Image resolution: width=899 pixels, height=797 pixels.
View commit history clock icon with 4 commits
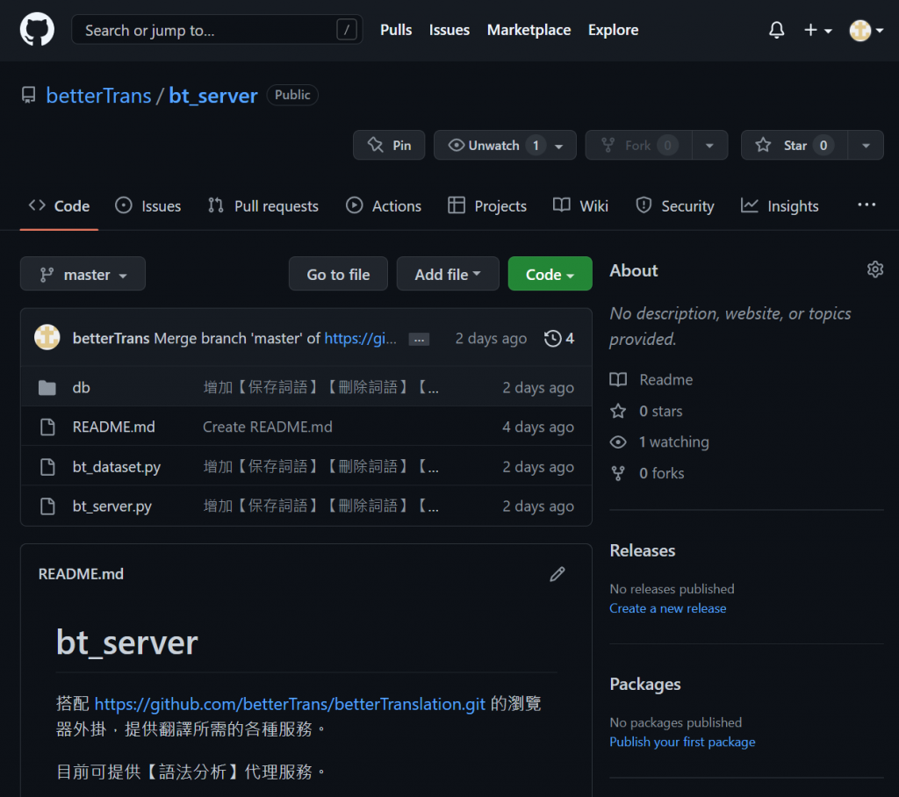pos(559,338)
